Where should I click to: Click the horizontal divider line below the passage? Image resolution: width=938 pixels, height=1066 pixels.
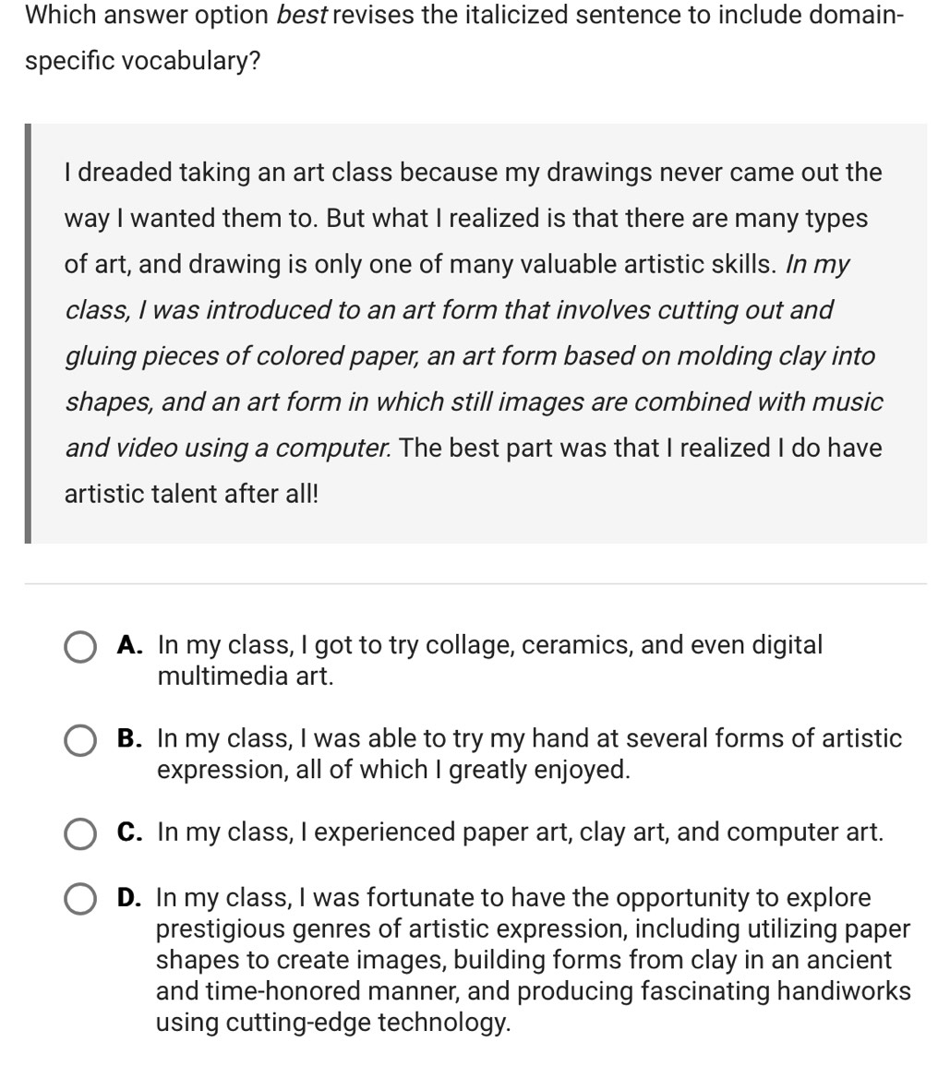475,583
